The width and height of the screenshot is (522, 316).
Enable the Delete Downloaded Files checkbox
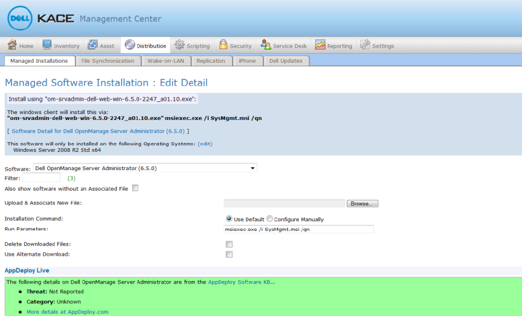229,244
